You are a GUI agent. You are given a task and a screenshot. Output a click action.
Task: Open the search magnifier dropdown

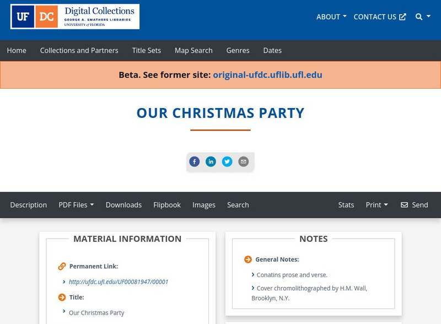tap(423, 17)
